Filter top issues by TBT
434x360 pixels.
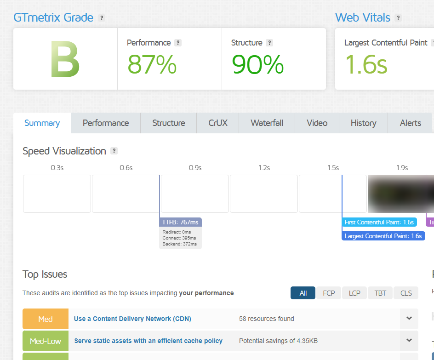coord(380,293)
